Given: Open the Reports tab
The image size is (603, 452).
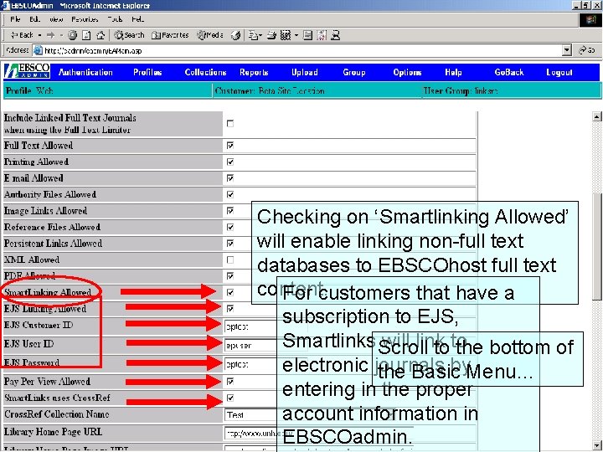Looking at the screenshot, I should click(x=254, y=72).
